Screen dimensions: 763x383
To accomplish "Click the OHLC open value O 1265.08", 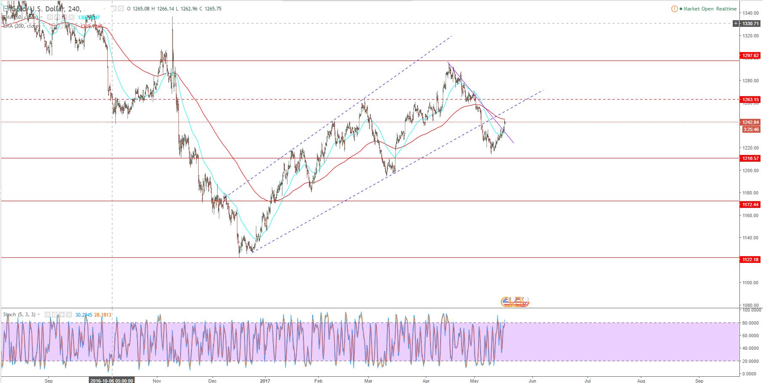I will coord(138,9).
